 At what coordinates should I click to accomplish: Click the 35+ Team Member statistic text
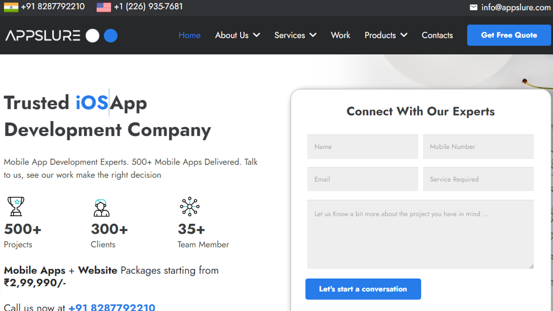point(203,236)
